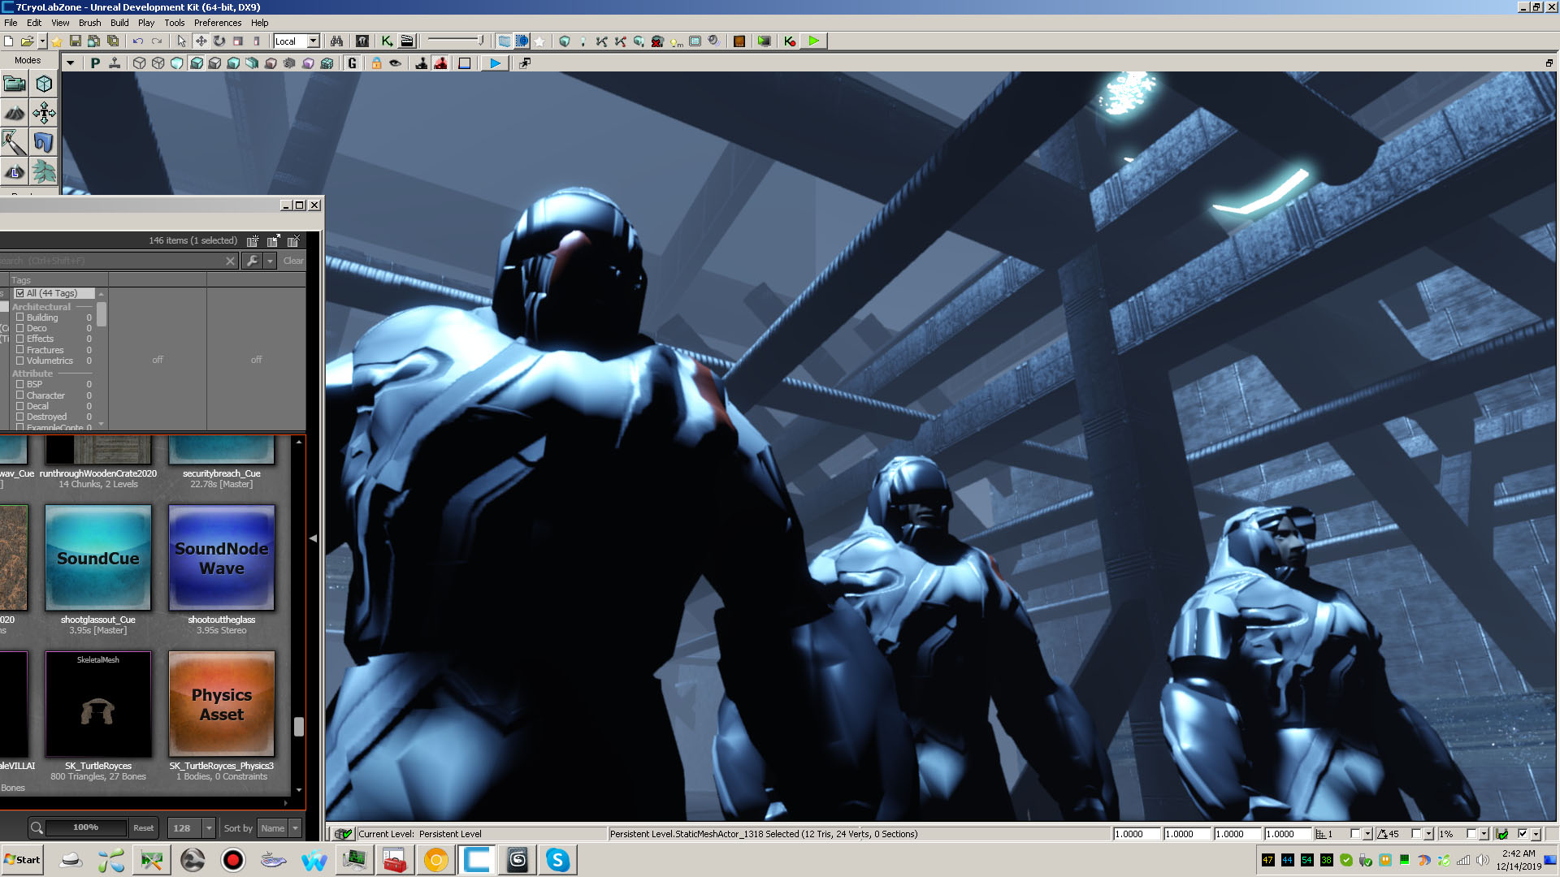Click 100% thumbnail zoom slider
The width and height of the screenshot is (1560, 877).
[86, 828]
